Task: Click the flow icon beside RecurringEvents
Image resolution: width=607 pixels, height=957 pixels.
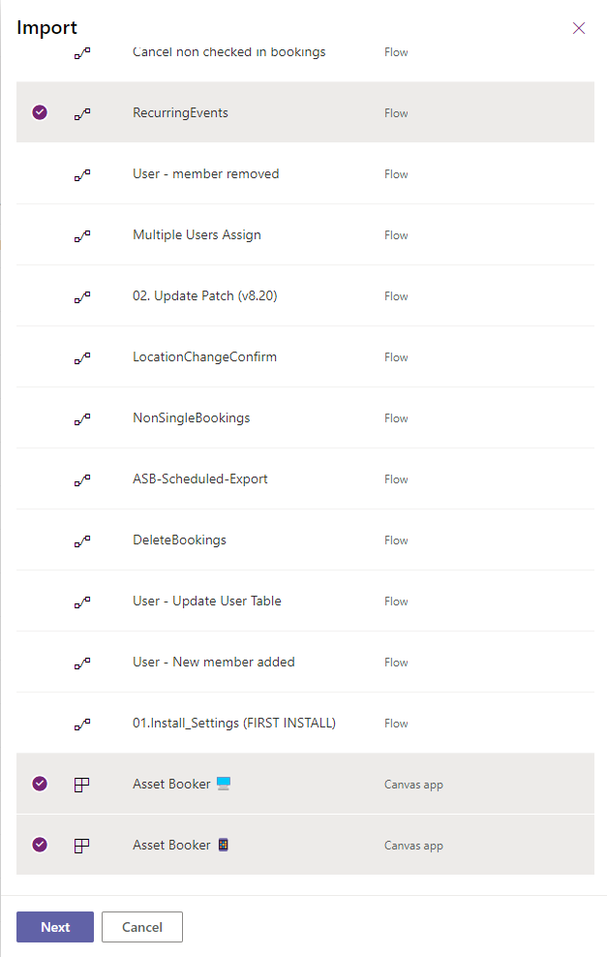Action: click(82, 113)
